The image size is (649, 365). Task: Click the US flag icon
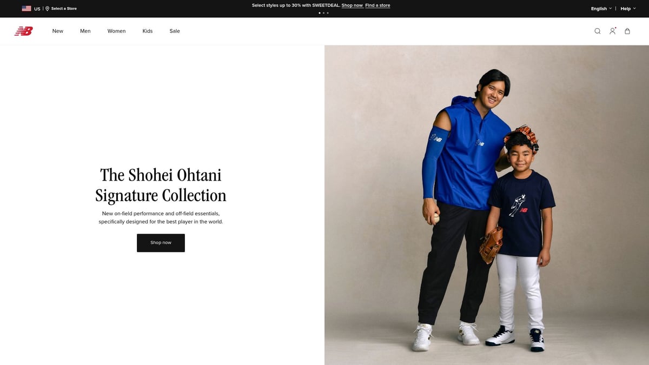[27, 9]
